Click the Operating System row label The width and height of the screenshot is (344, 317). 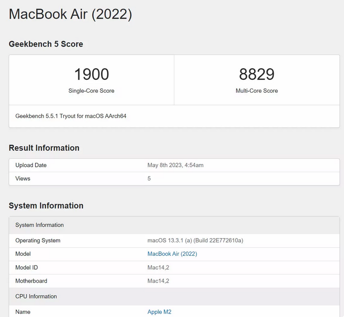pos(38,240)
